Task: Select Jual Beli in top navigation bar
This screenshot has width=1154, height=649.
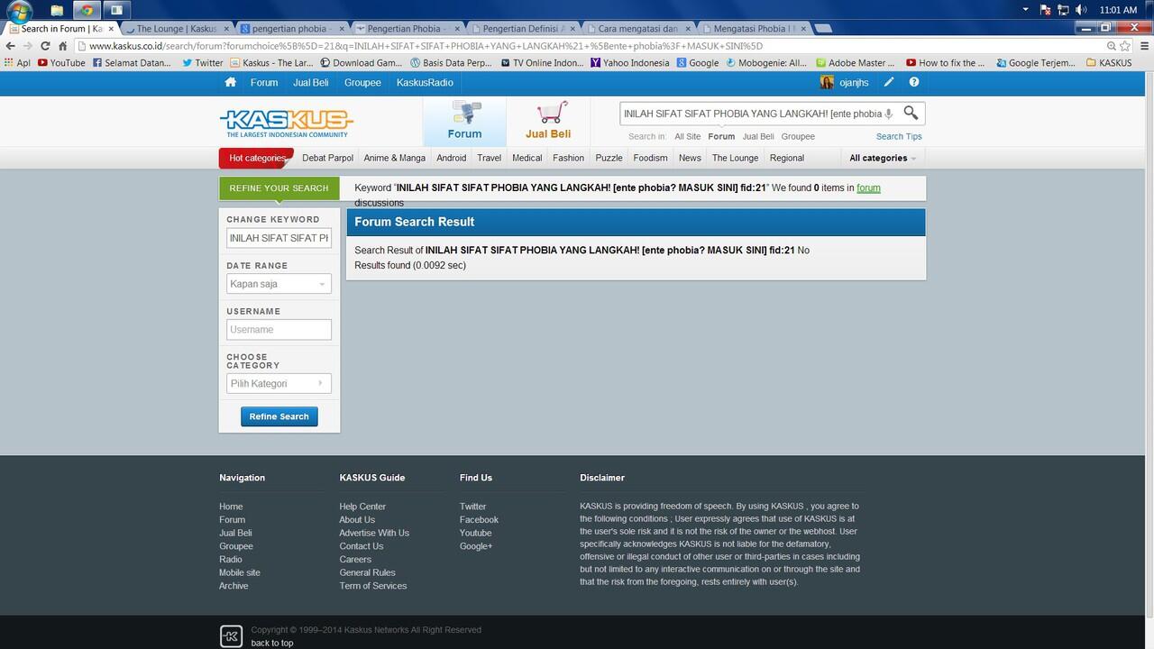Action: point(311,82)
